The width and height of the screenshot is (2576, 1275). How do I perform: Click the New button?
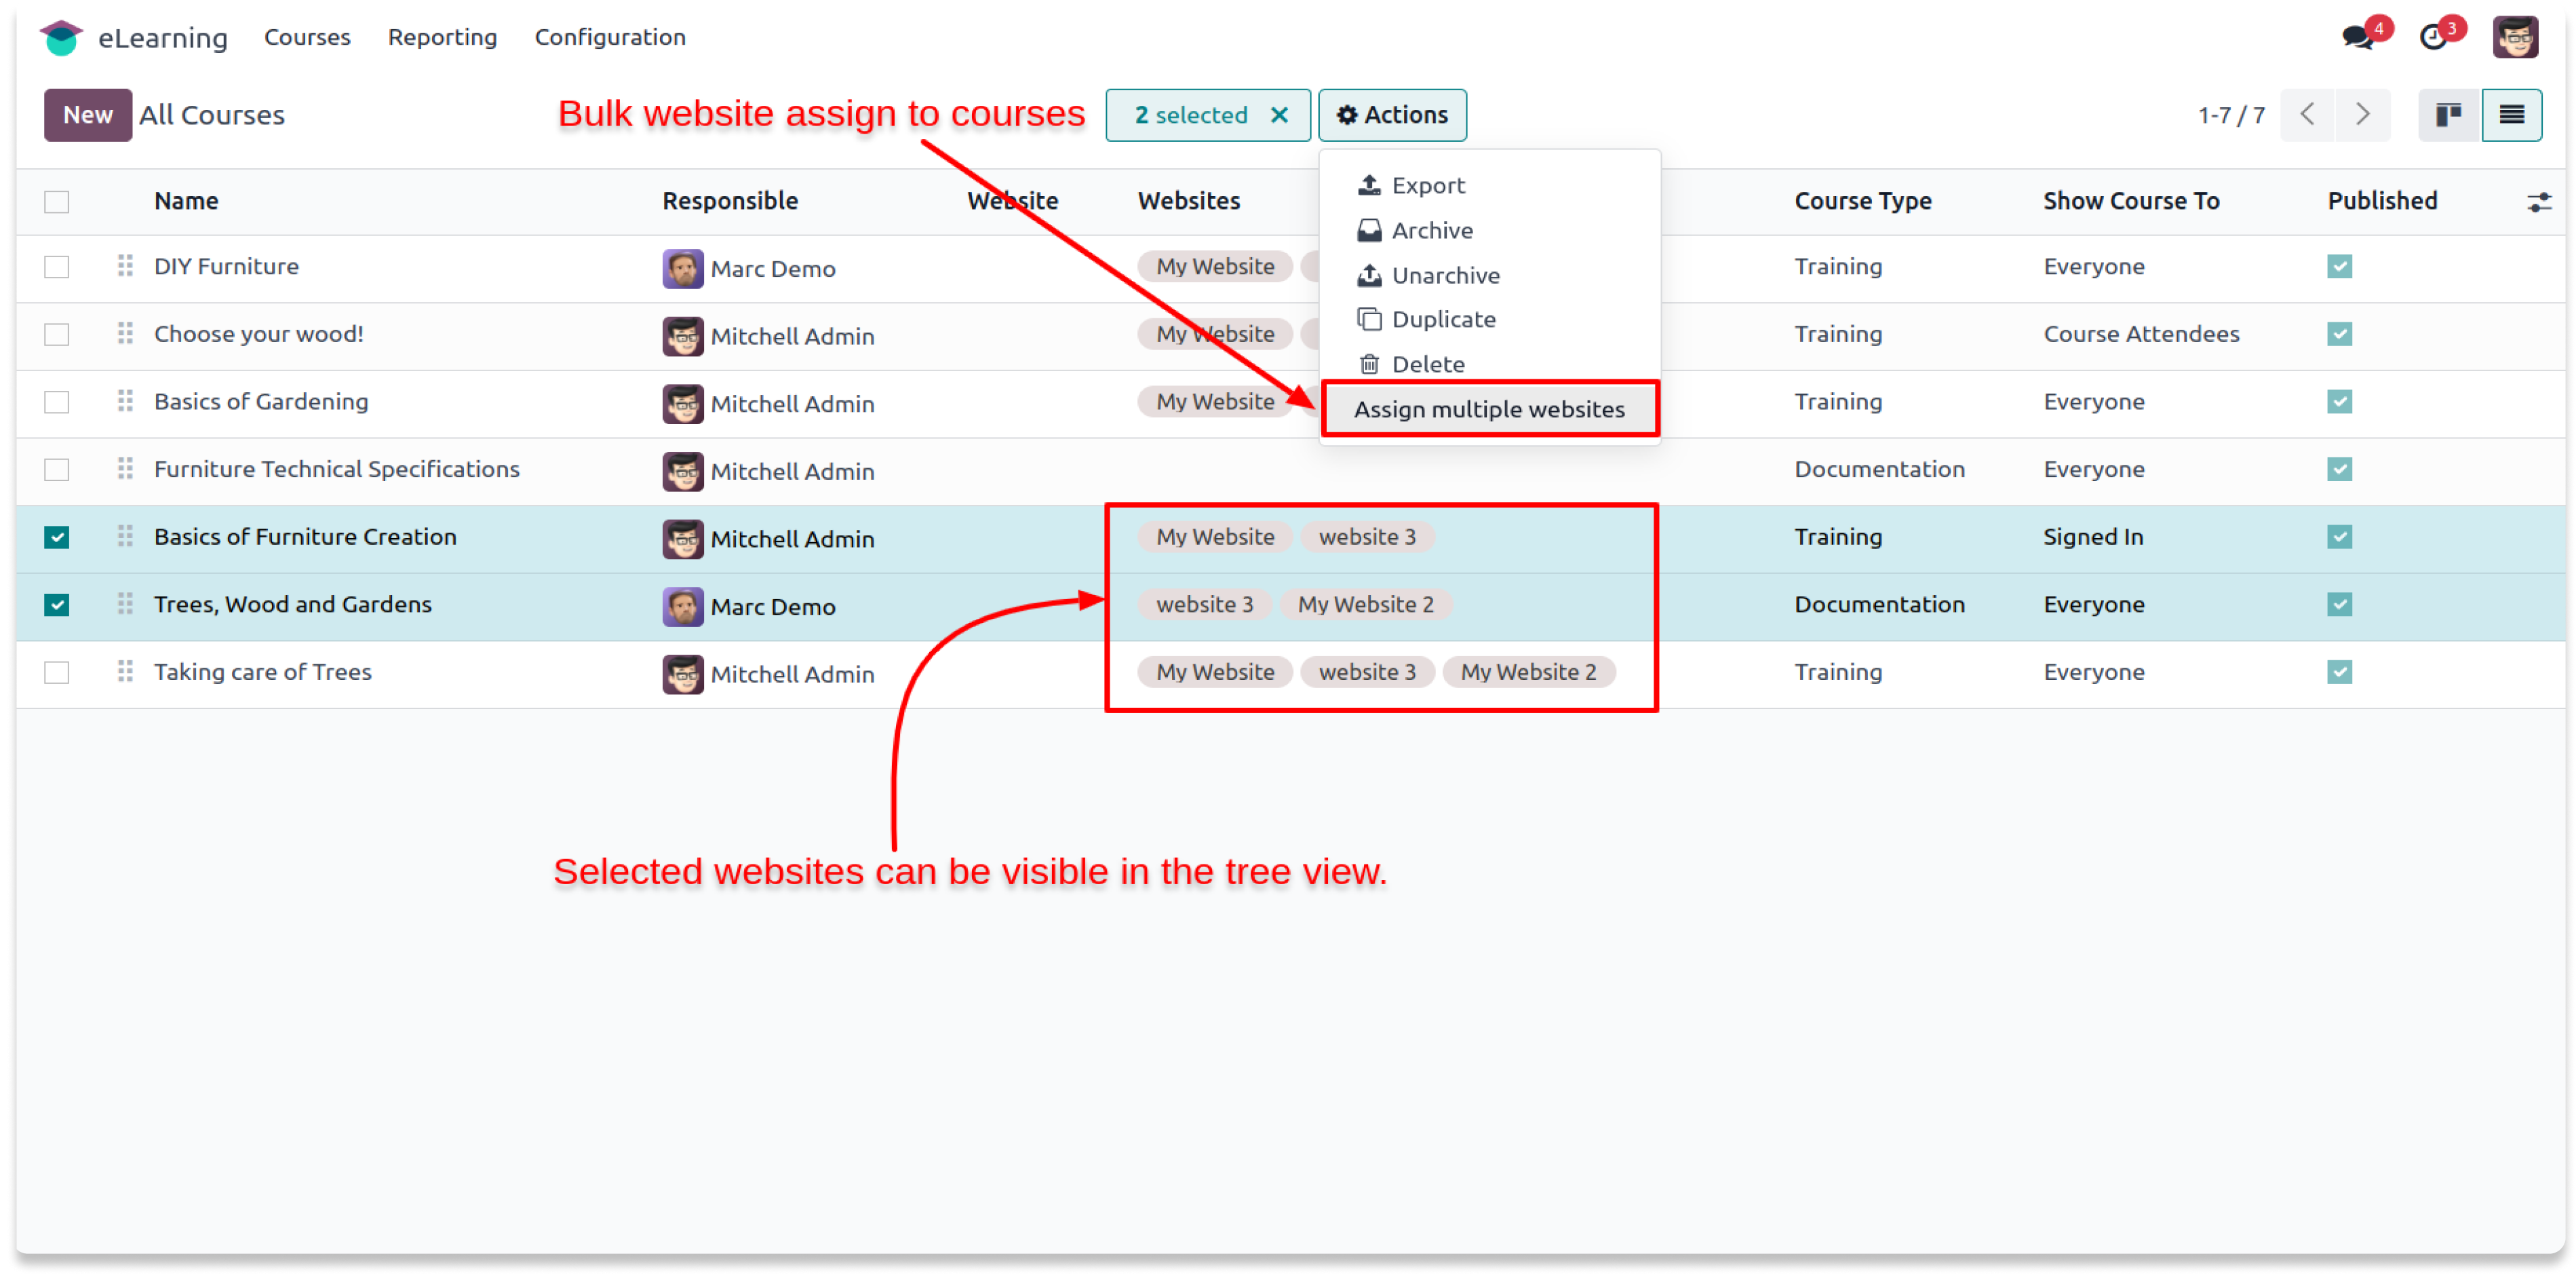(87, 115)
